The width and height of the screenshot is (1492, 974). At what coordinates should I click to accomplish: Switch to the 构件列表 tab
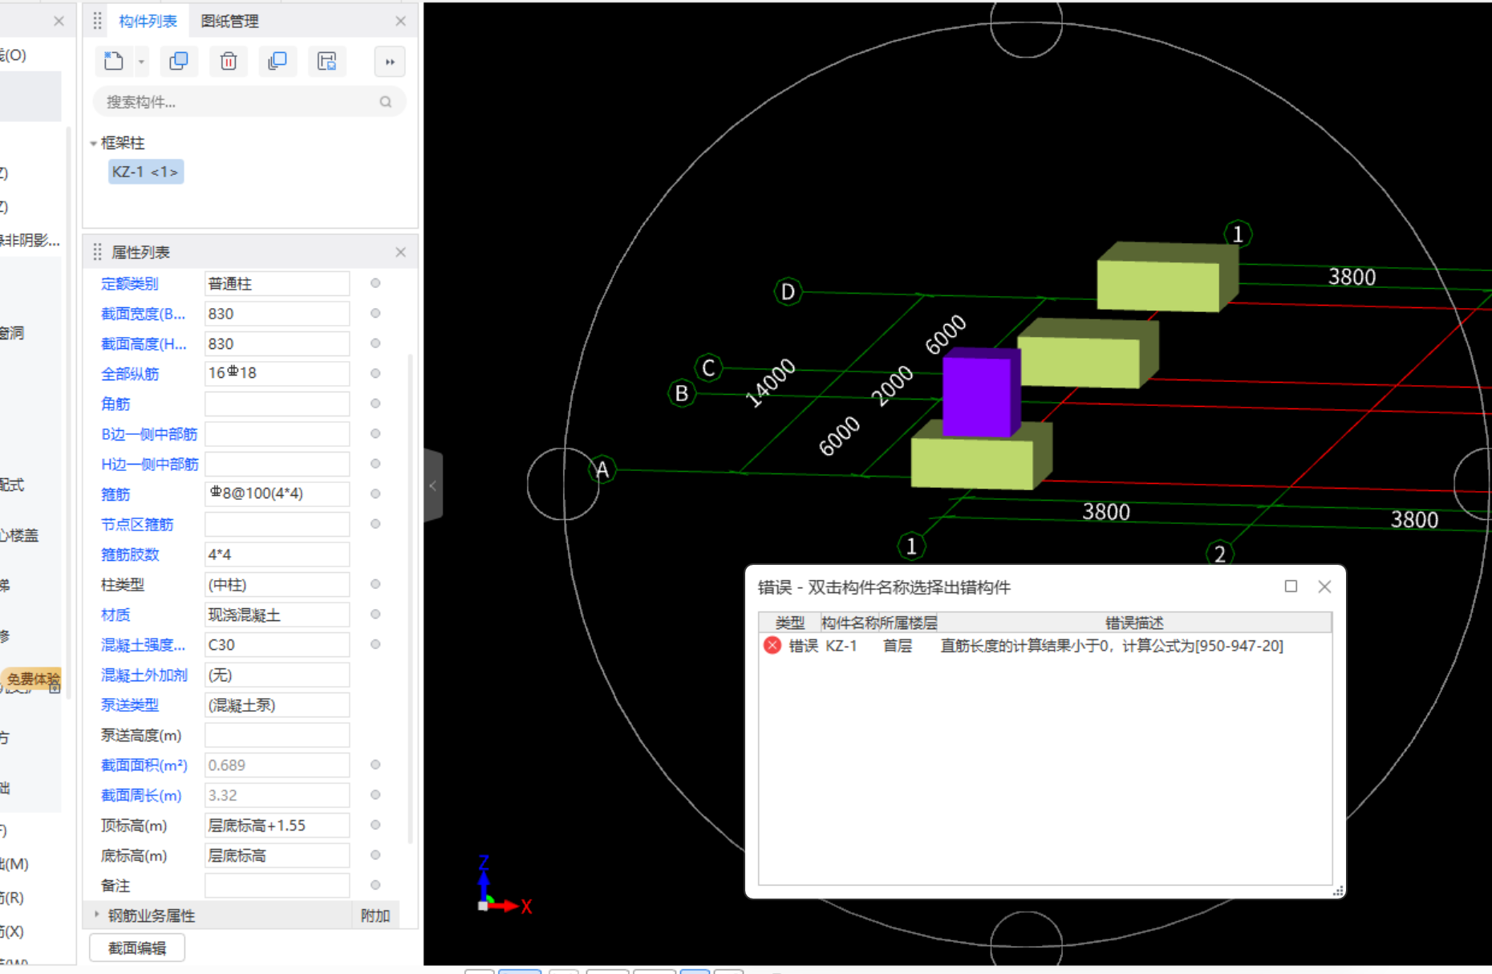click(148, 21)
